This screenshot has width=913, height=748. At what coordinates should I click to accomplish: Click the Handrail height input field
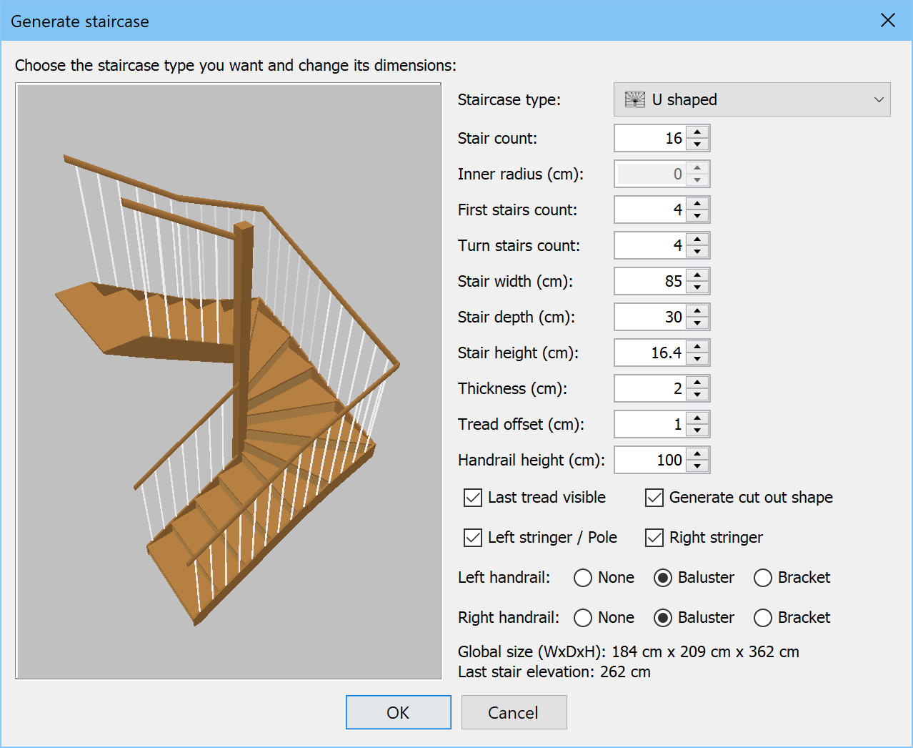(x=650, y=460)
